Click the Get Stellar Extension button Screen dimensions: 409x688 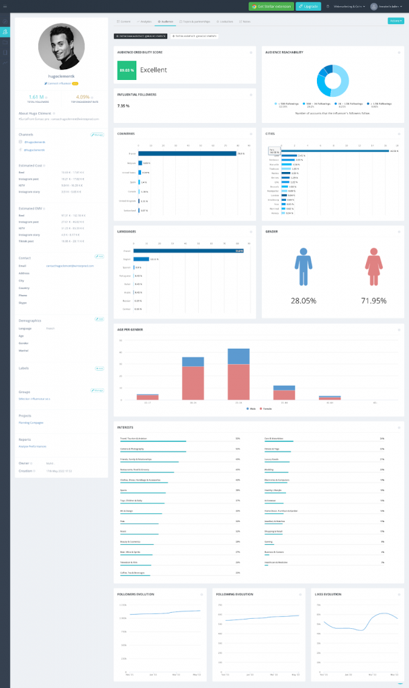point(270,6)
